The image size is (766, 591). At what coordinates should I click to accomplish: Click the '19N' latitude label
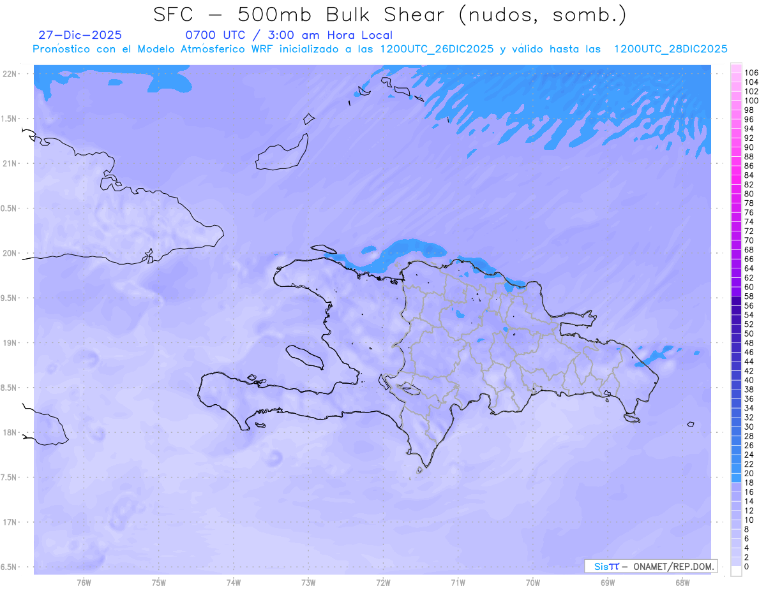pos(10,343)
